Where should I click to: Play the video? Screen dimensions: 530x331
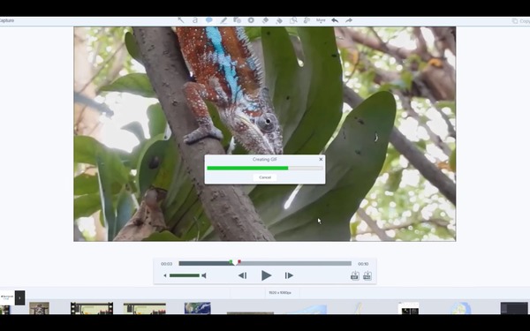pos(266,275)
